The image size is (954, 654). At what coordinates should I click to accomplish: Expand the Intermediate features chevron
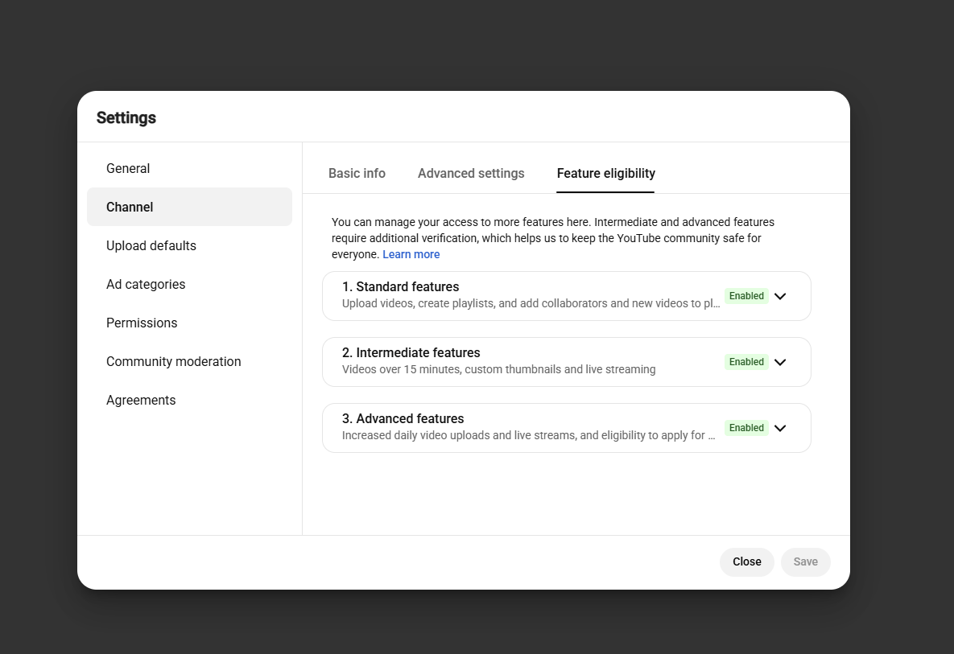(x=780, y=362)
